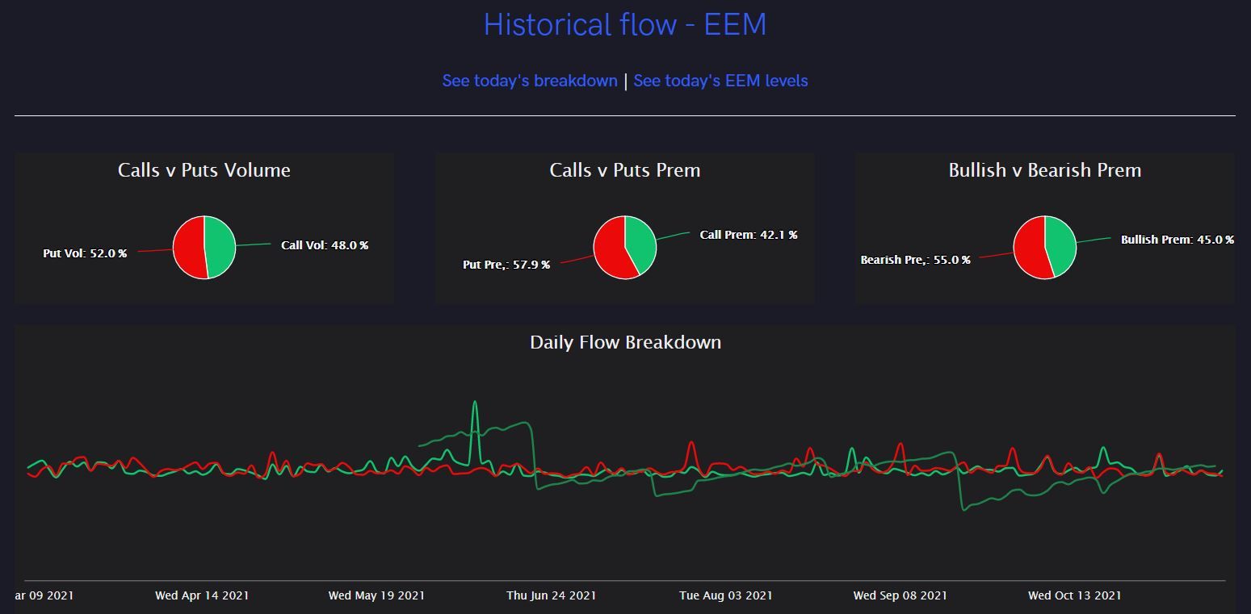
Task: Select the "Put Vol: 52.0 %" label
Action: coord(85,253)
